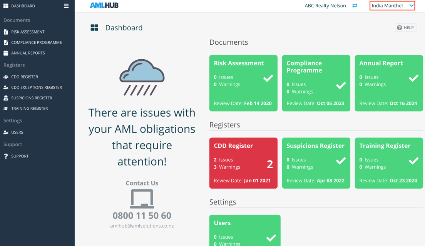Click the Annual Reports calendar icon
The height and width of the screenshot is (246, 425).
pos(6,53)
